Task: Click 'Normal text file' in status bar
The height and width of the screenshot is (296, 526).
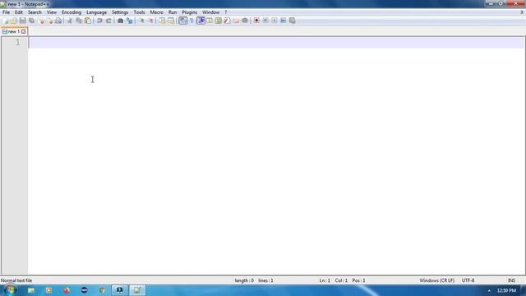Action: point(16,280)
